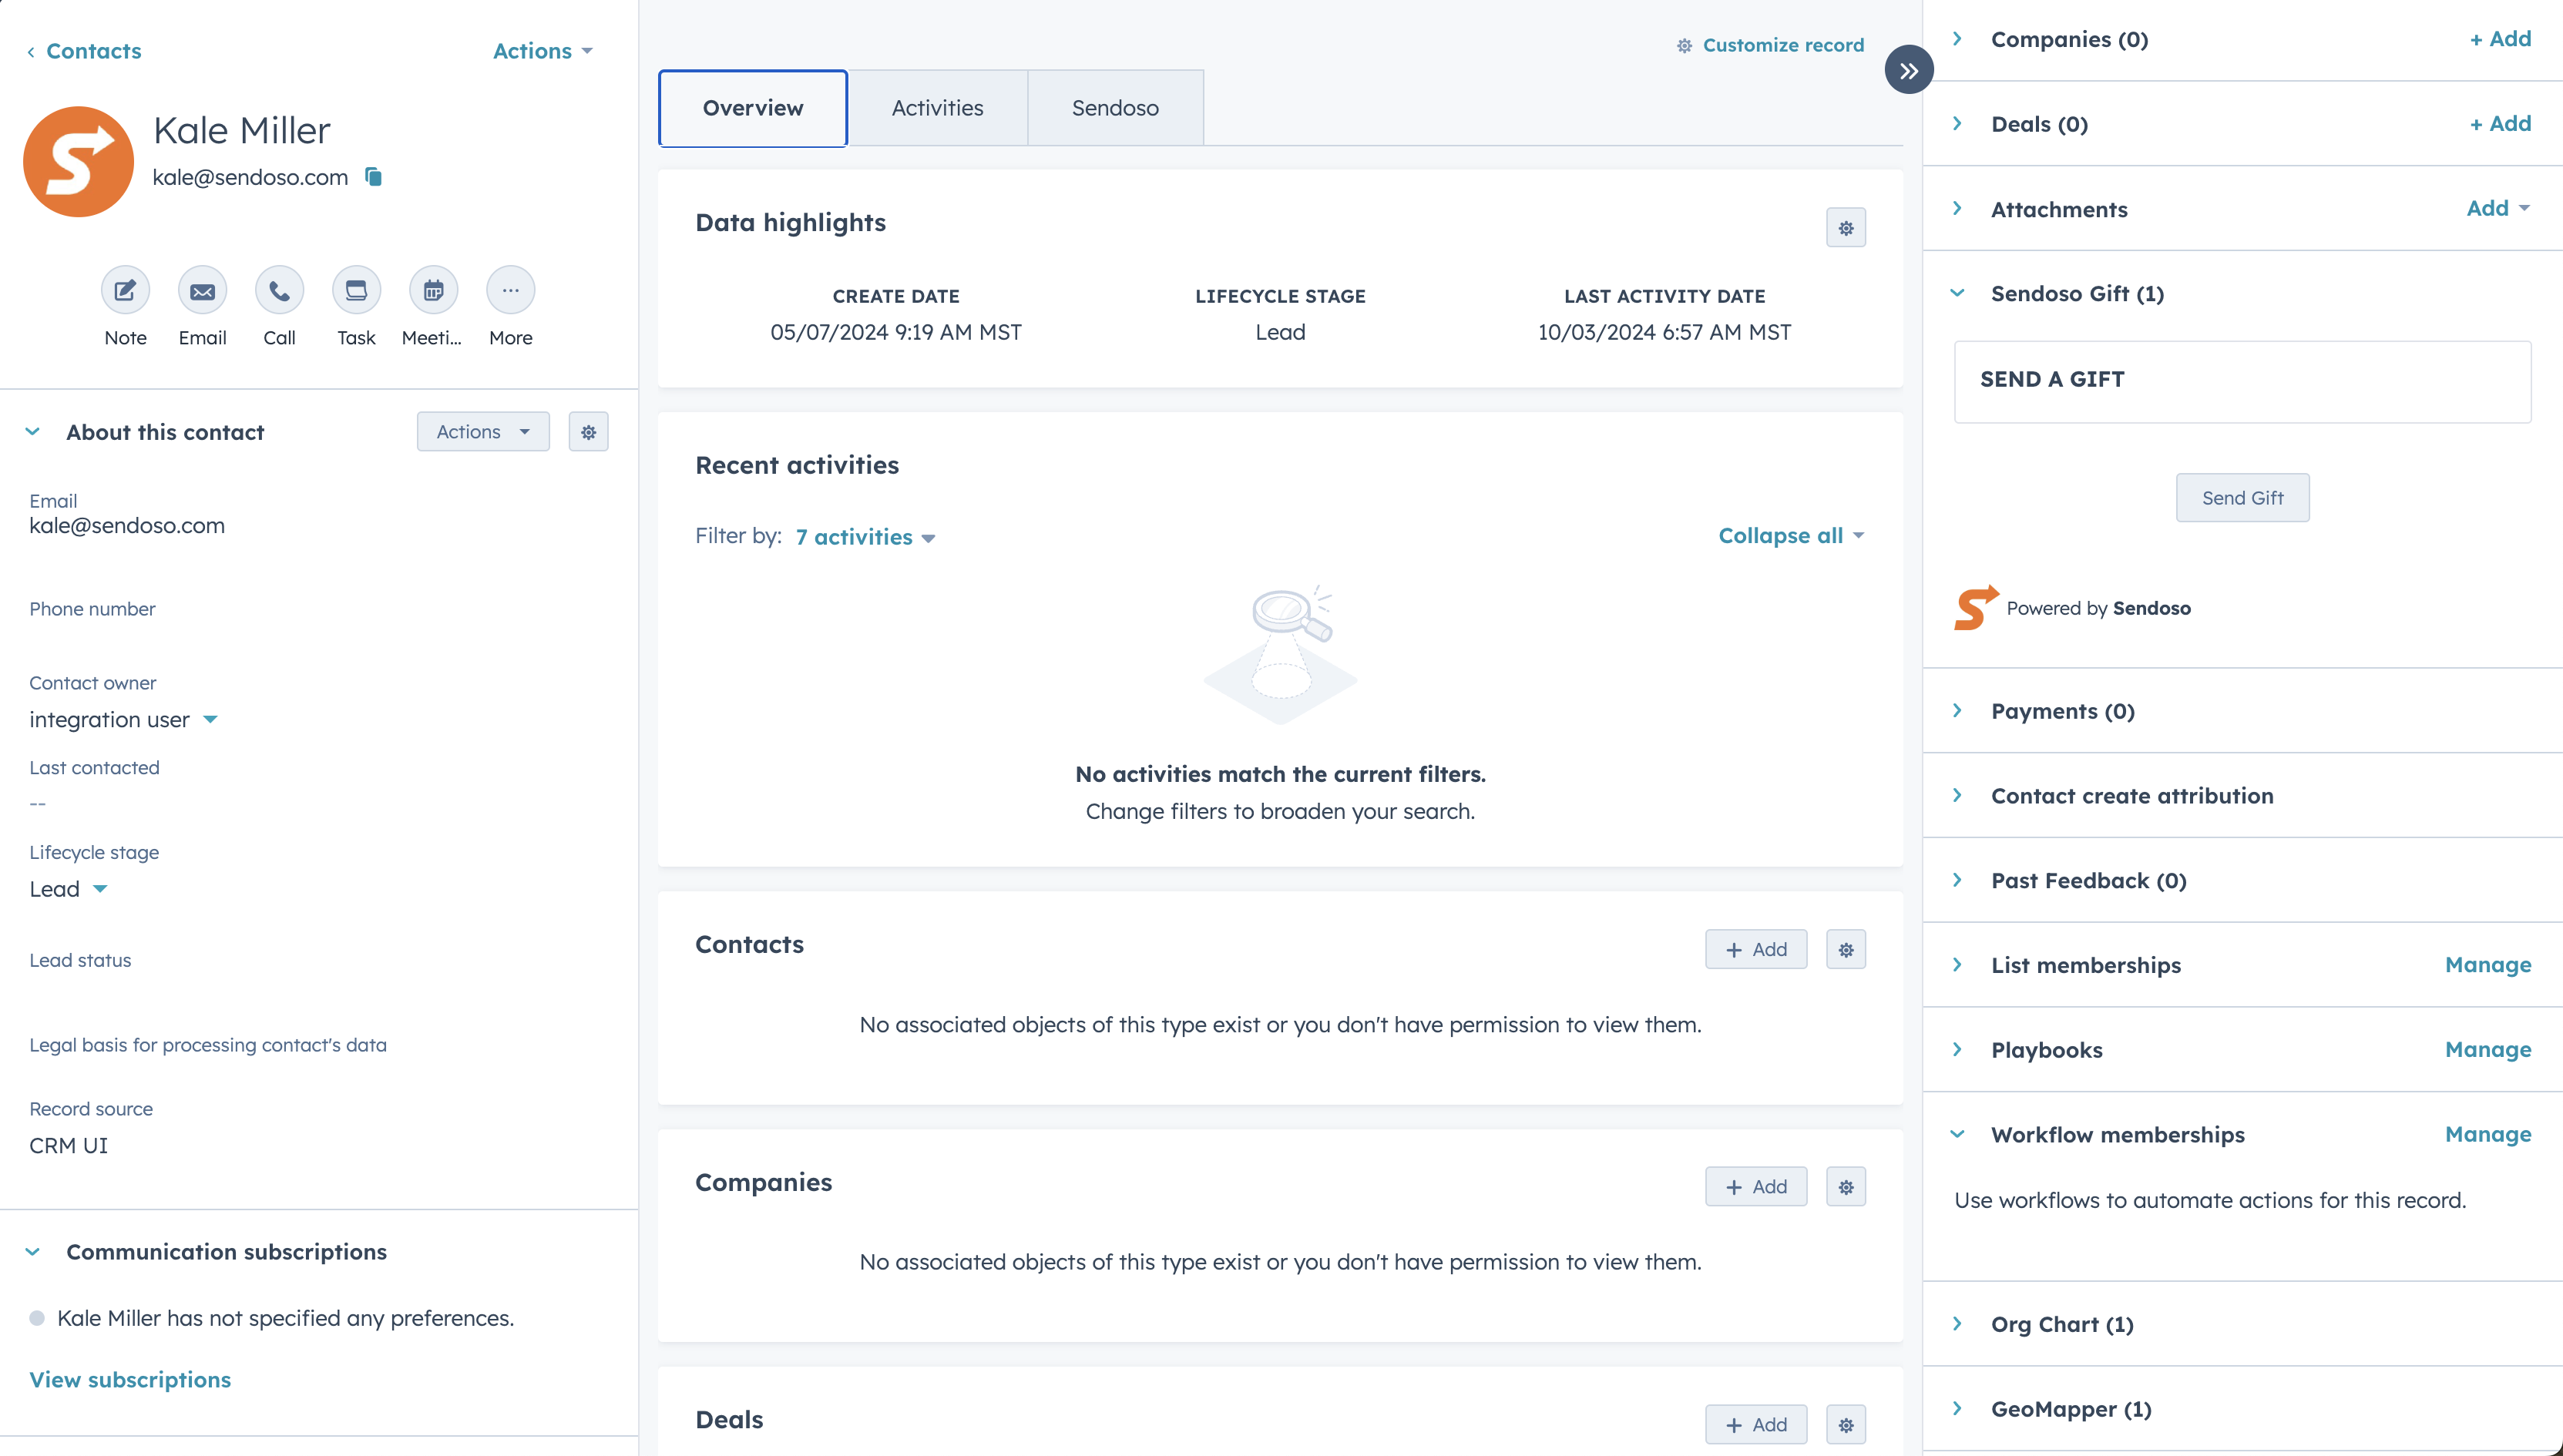Viewport: 2563px width, 1456px height.
Task: Expand Org Chart (1) section
Action: 1958,1324
